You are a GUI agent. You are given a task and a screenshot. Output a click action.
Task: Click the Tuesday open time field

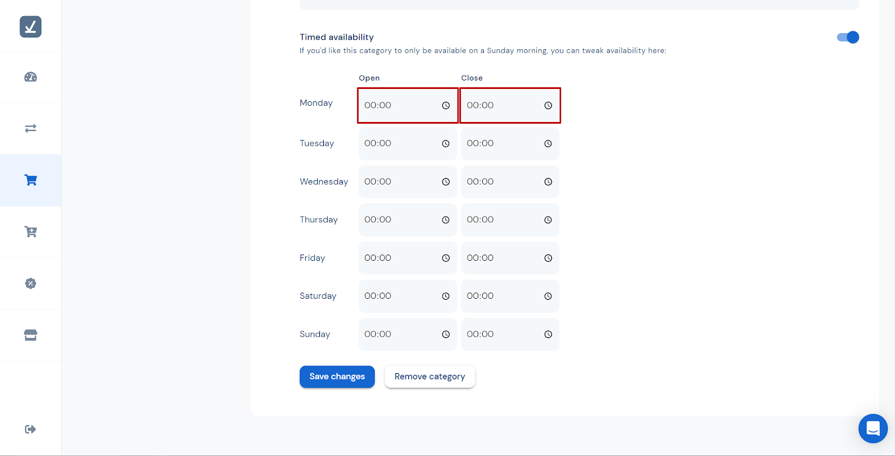click(x=397, y=144)
